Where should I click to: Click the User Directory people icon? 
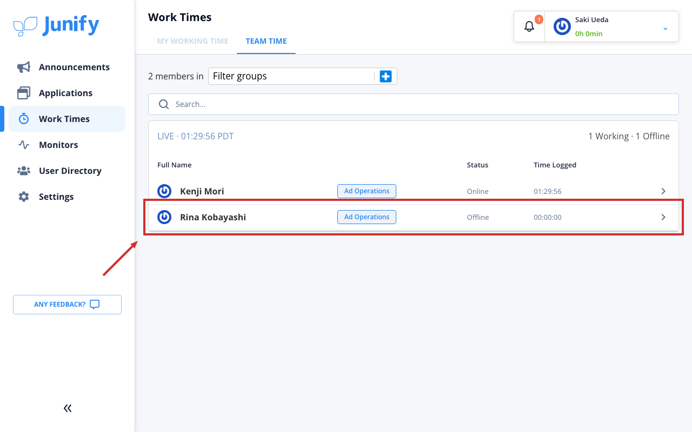point(24,171)
